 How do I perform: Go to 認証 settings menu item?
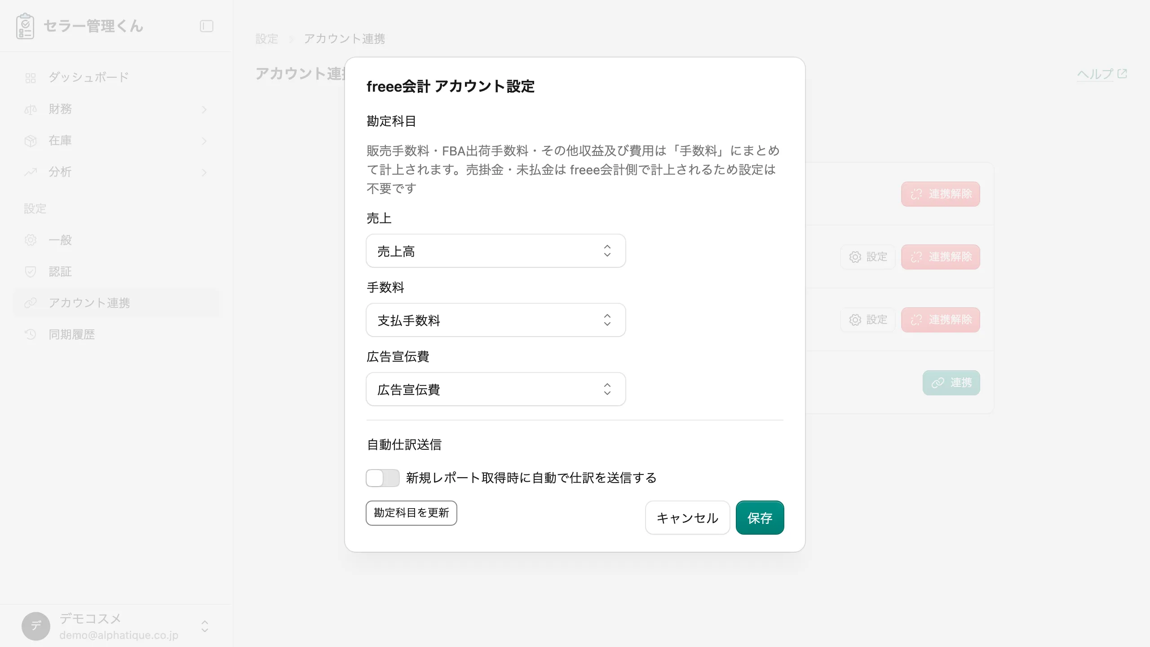(x=116, y=271)
